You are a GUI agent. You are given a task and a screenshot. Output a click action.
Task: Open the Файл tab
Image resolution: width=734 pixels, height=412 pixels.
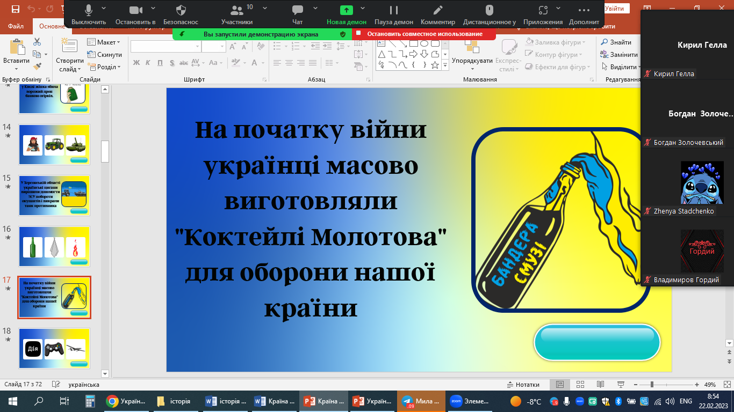tap(16, 26)
